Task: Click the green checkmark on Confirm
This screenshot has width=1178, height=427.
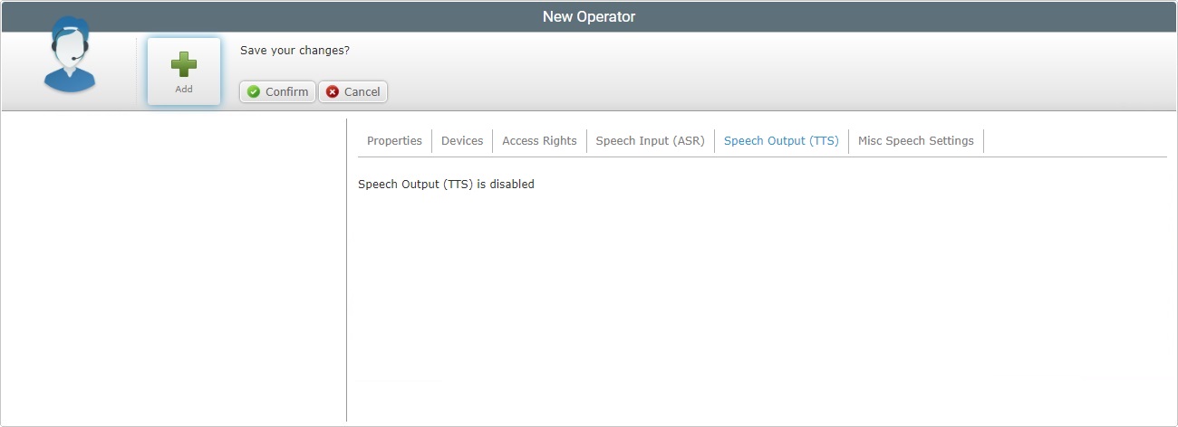Action: pos(254,92)
